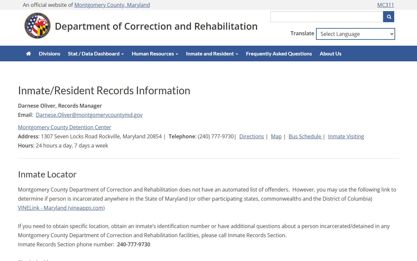Open the MC311 link
The height and width of the screenshot is (261, 417).
[386, 5]
